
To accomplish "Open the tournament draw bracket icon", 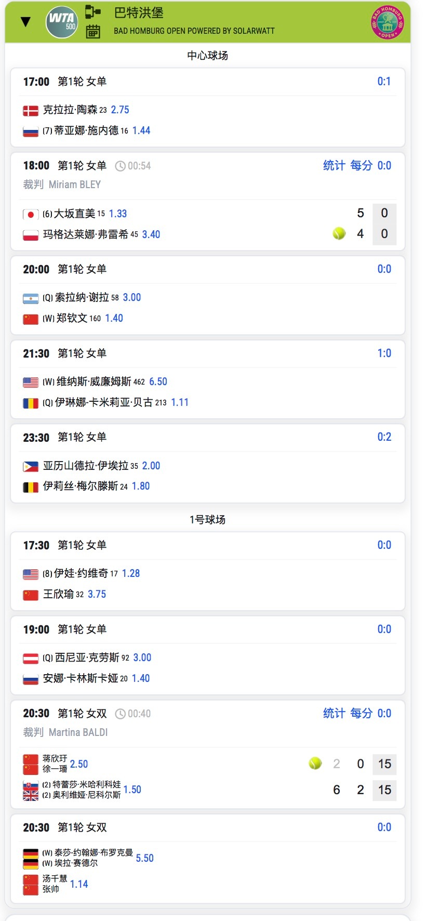I will pyautogui.click(x=93, y=11).
